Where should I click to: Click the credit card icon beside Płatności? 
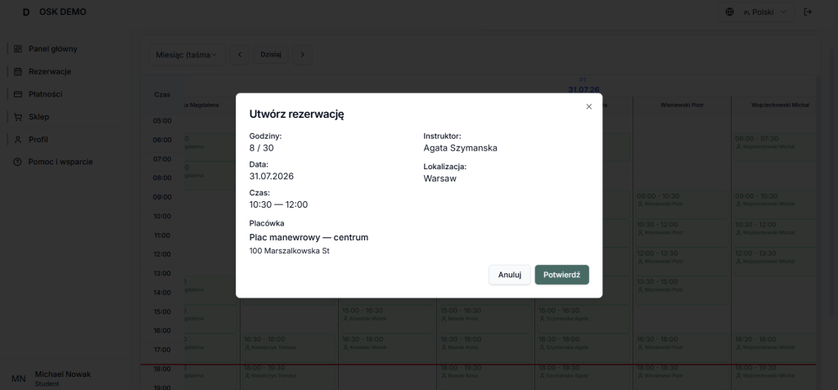pyautogui.click(x=18, y=94)
